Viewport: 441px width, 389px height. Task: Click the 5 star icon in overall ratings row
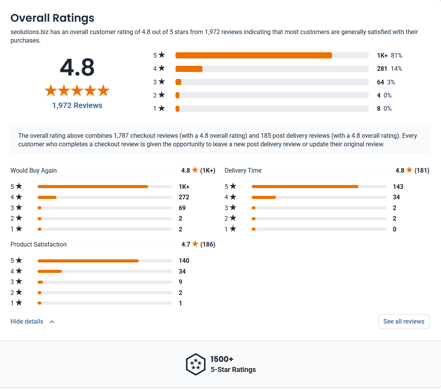[x=162, y=55]
